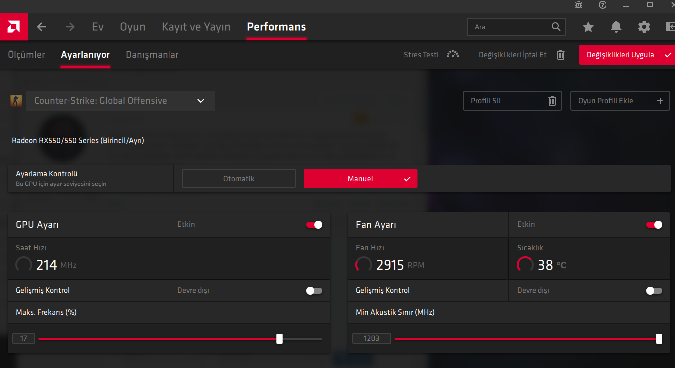This screenshot has height=368, width=675.
Task: Click the Min Akustik Sınır value box 1203
Action: [372, 339]
